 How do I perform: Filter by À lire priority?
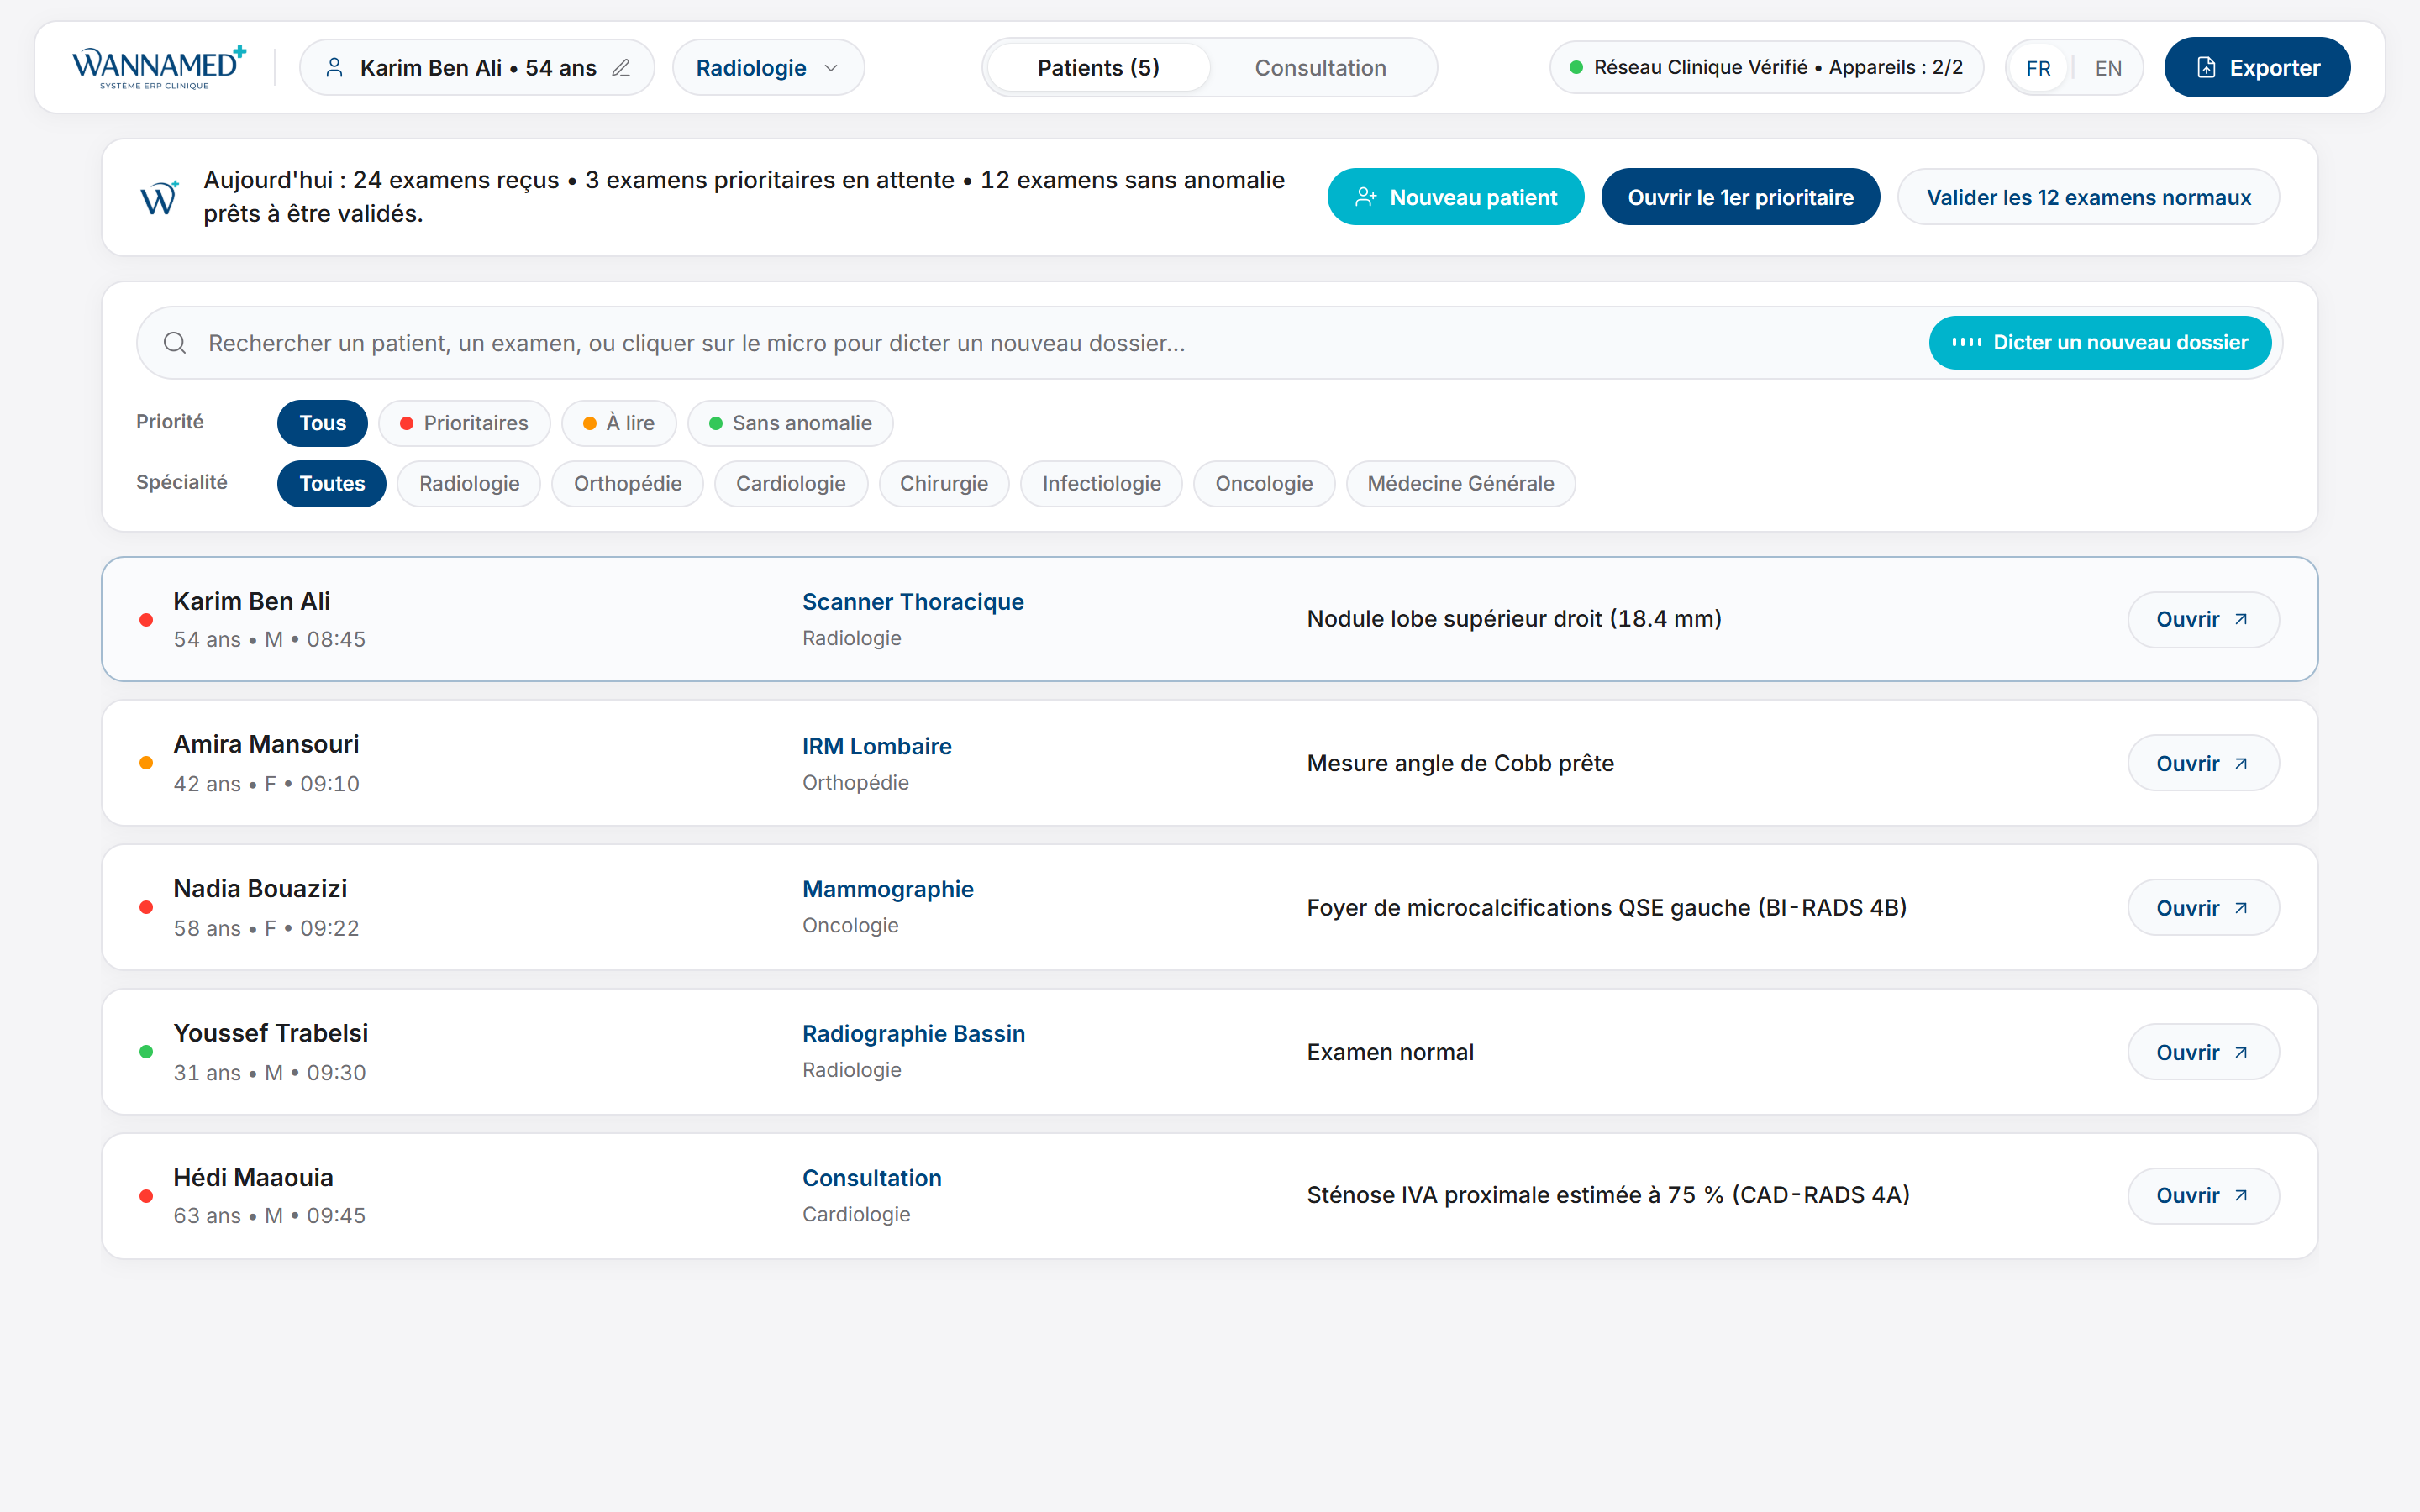pos(619,423)
